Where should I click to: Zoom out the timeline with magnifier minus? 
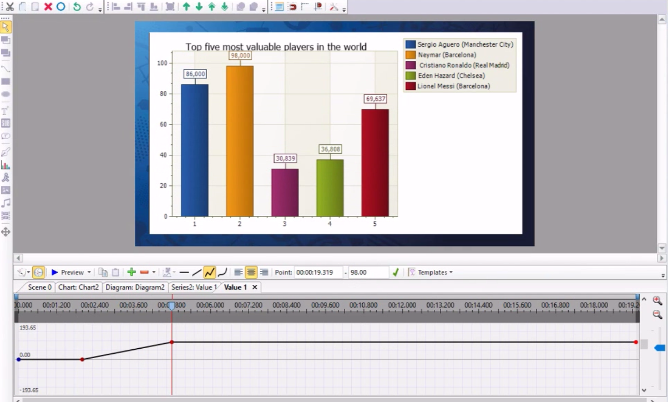point(657,315)
